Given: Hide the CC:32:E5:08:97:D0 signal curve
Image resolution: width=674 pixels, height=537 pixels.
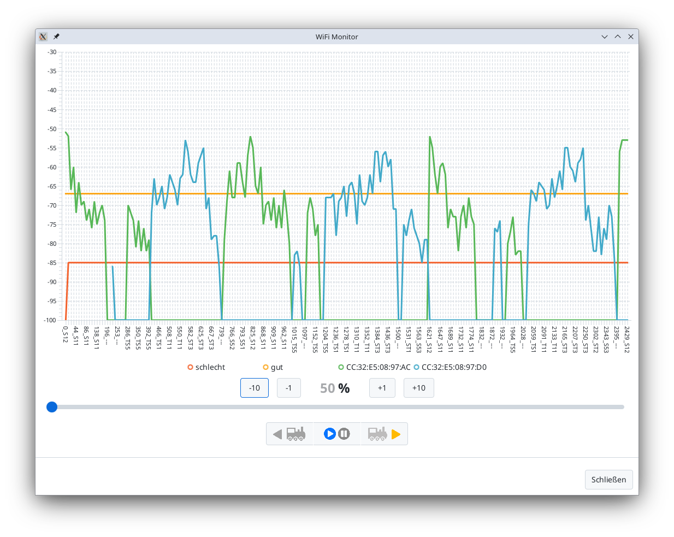Looking at the screenshot, I should [x=456, y=367].
